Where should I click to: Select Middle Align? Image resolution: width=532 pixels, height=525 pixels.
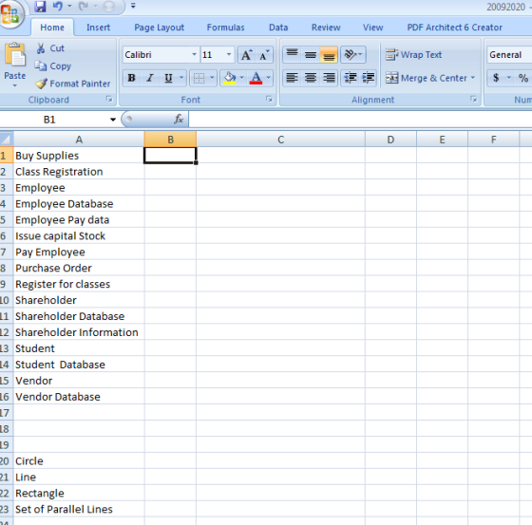(311, 55)
